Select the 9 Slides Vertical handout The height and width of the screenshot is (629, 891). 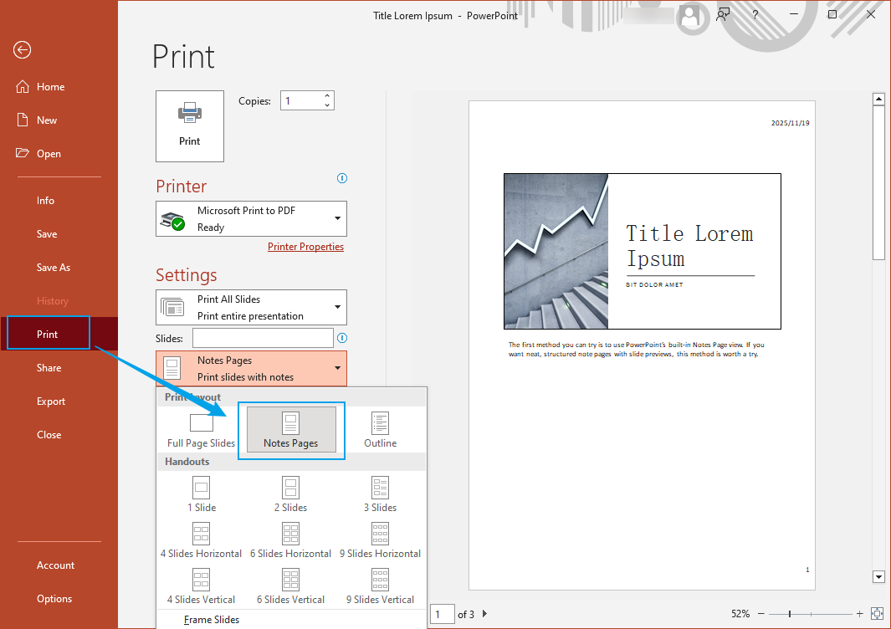380,586
